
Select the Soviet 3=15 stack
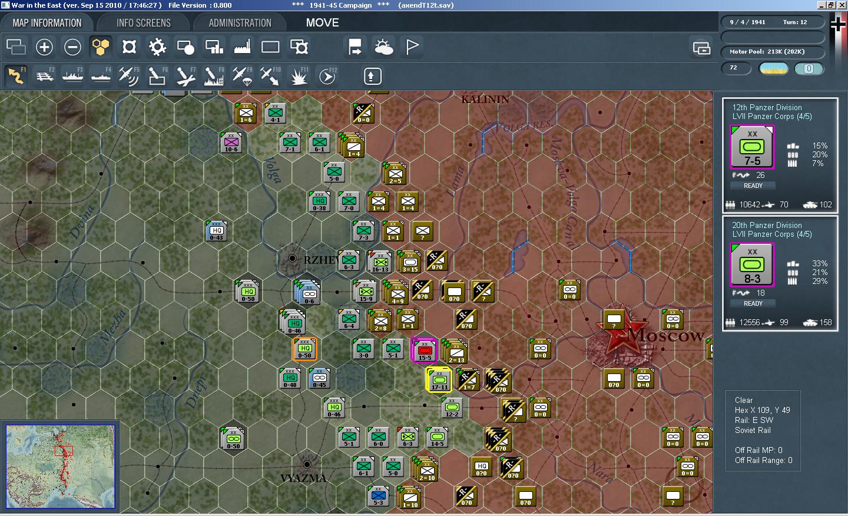[409, 262]
